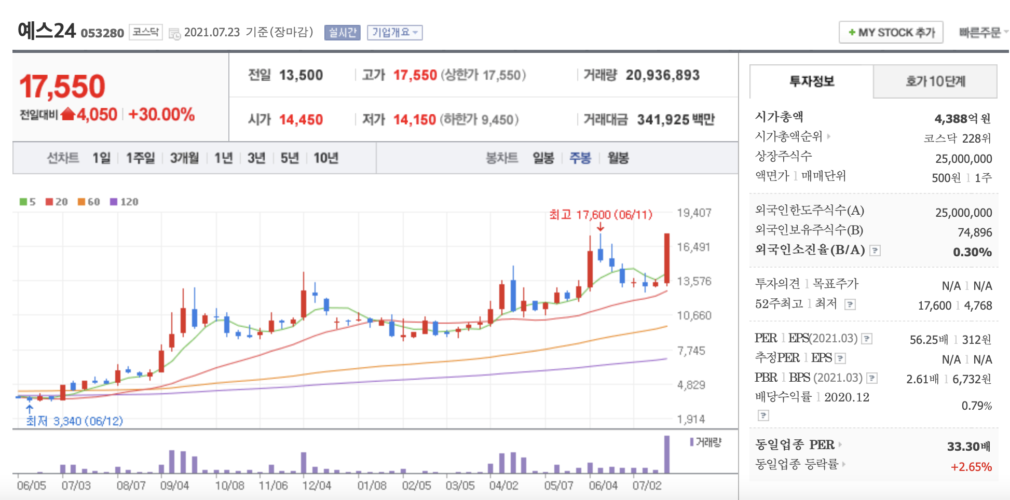Select the 1년 line chart period

point(224,158)
